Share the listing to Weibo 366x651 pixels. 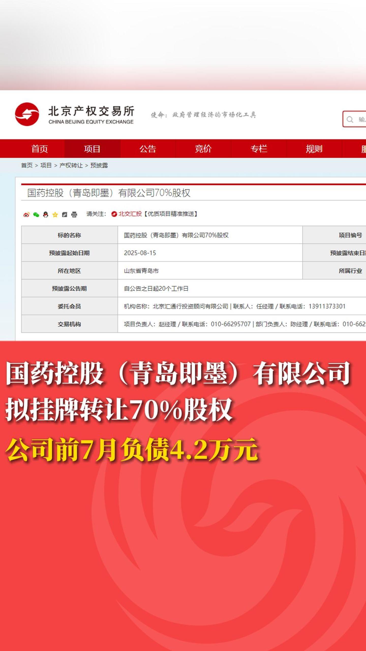[26, 215]
